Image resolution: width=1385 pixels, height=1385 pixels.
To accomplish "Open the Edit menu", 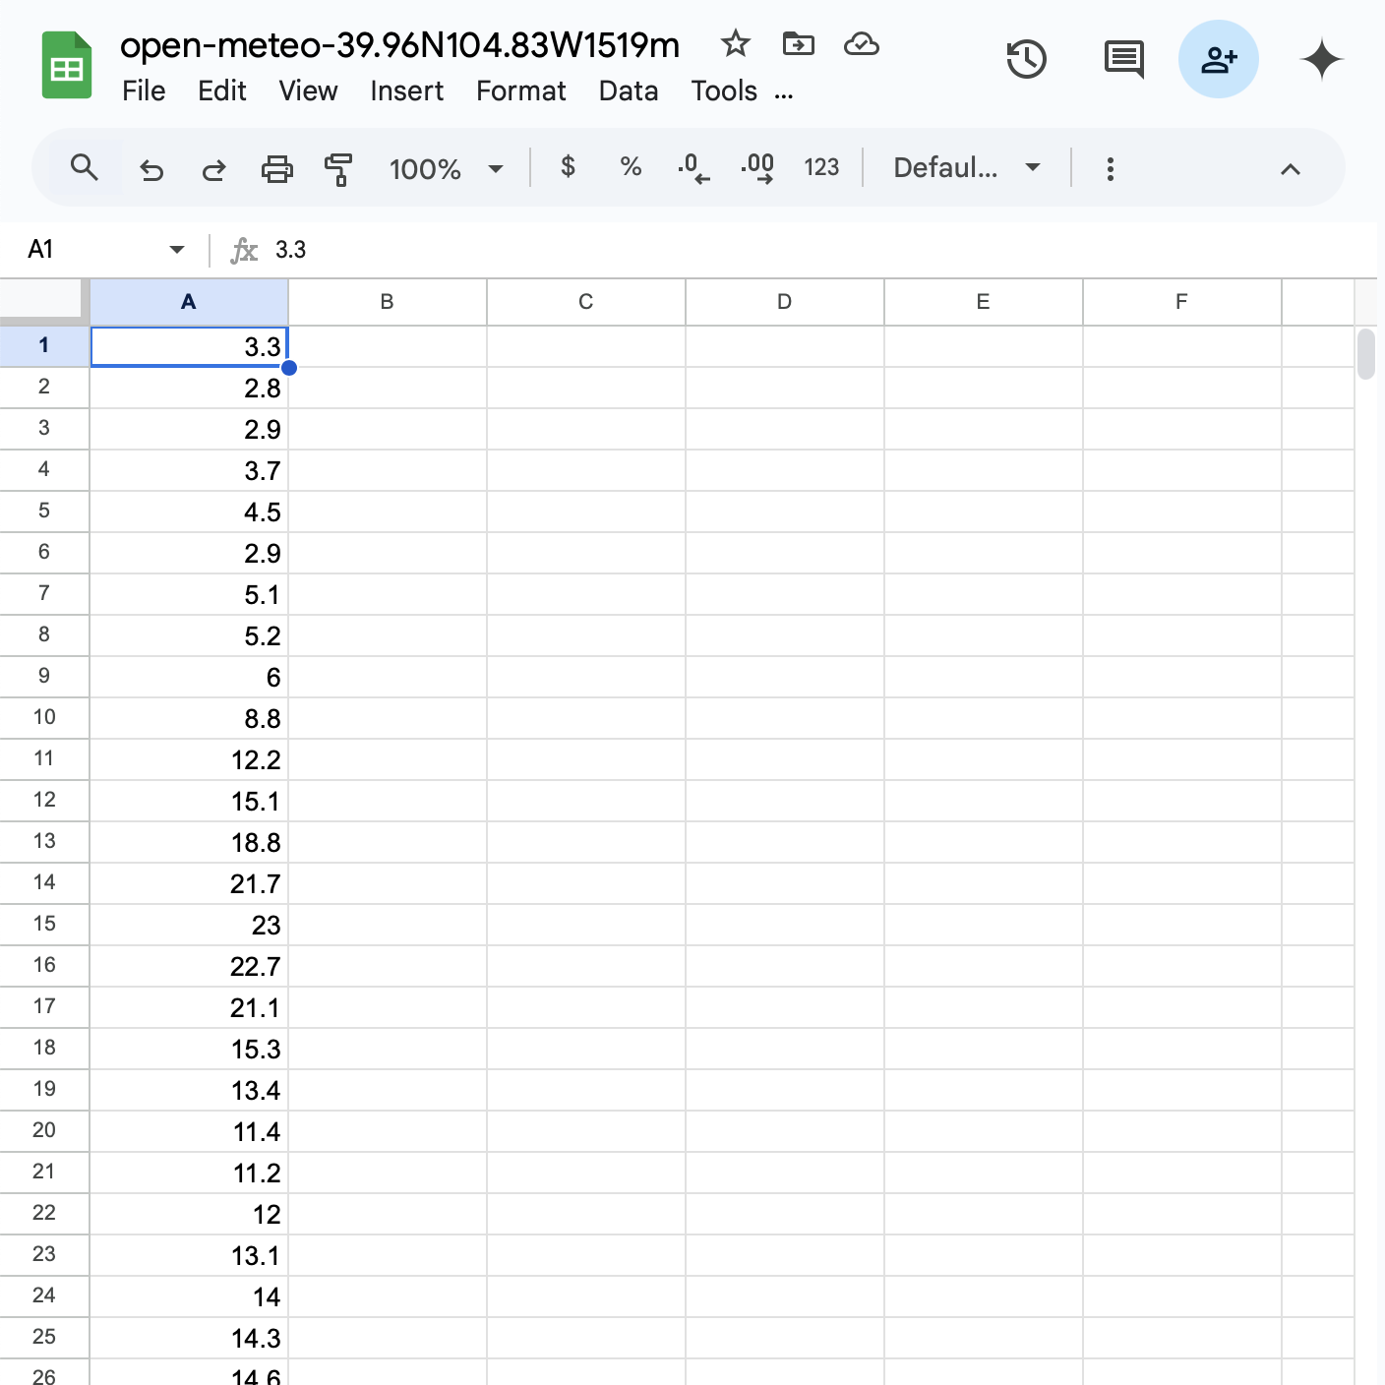I will click(x=221, y=90).
